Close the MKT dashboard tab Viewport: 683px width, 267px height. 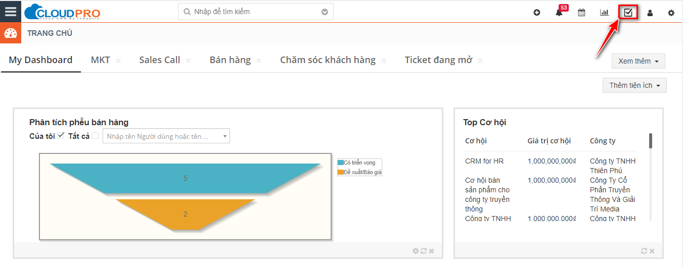coord(118,61)
